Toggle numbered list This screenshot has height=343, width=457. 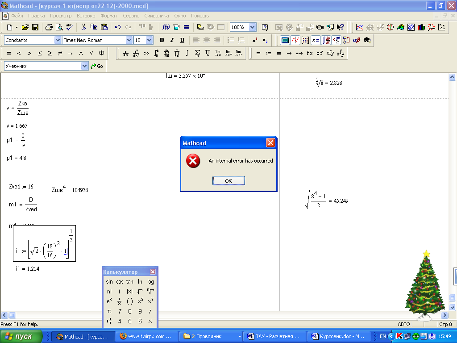241,40
